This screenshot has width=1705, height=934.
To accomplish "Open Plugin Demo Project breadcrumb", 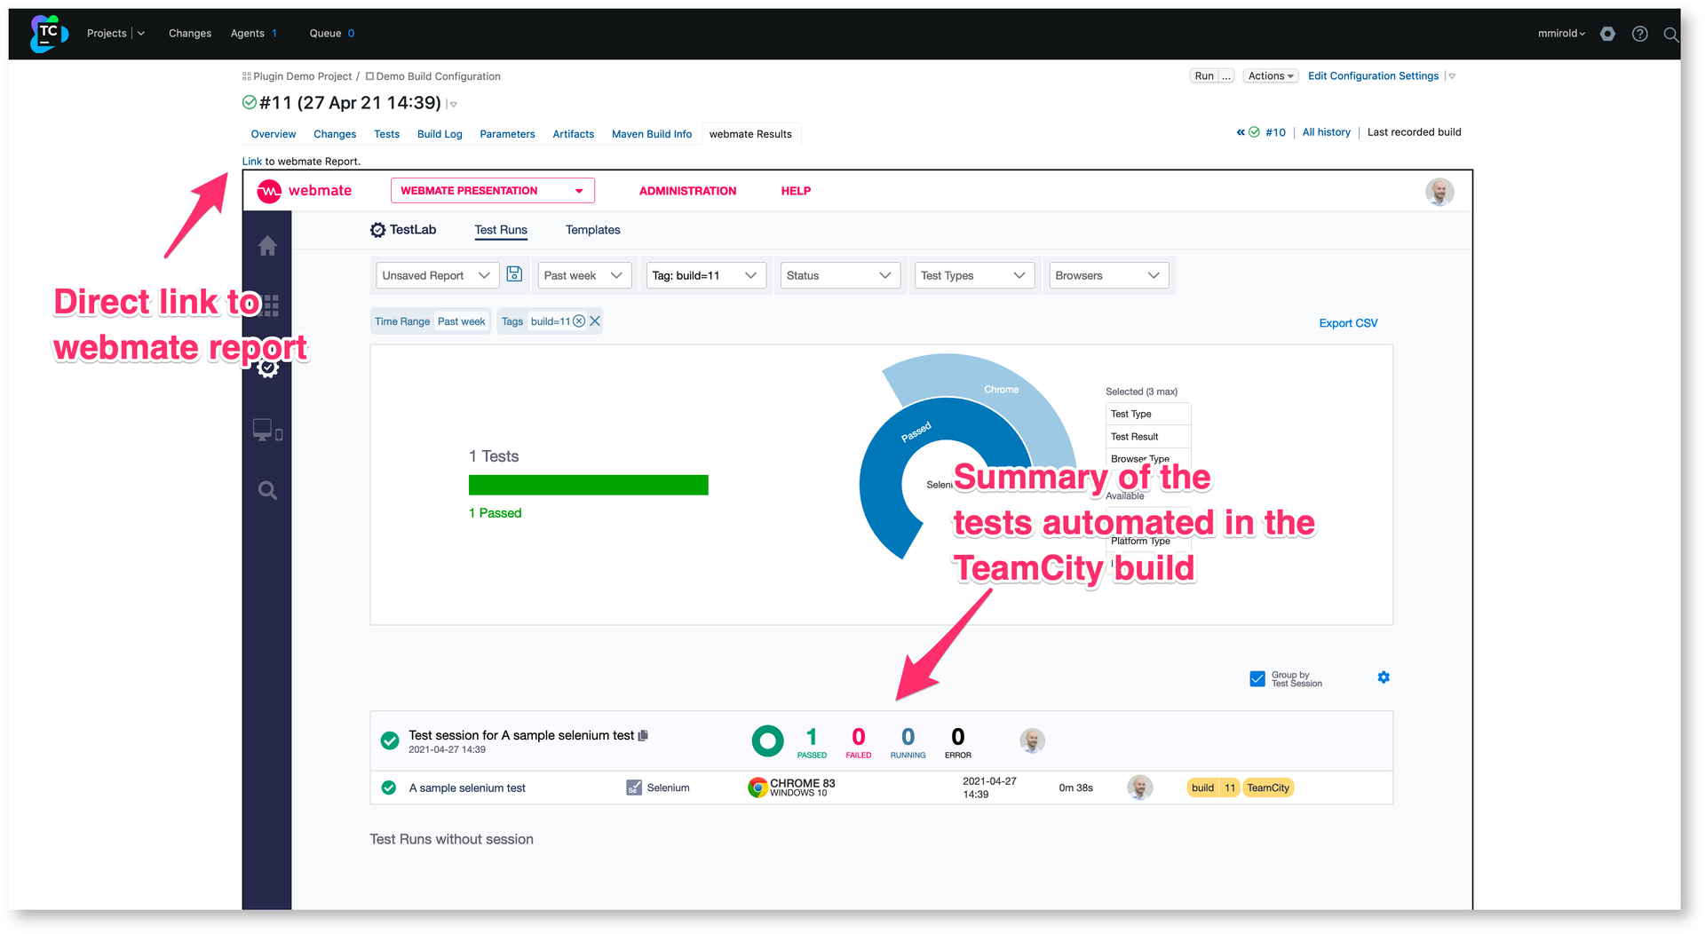I will click(302, 76).
